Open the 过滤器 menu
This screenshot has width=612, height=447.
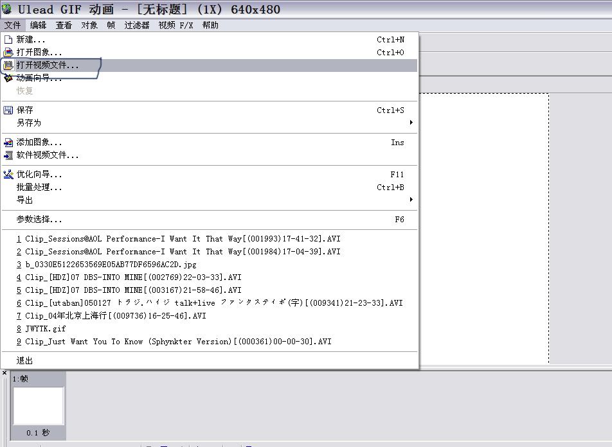(136, 25)
